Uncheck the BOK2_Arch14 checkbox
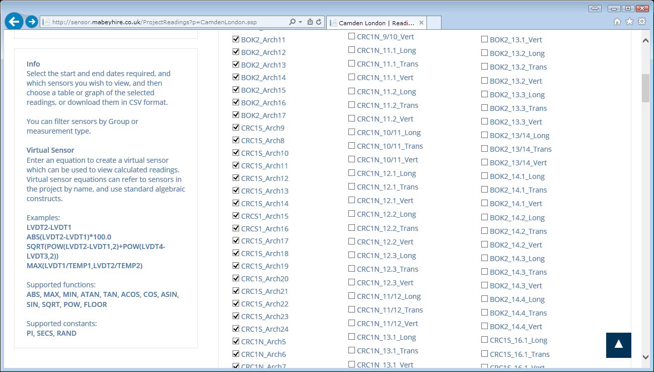The image size is (654, 372). tap(236, 77)
